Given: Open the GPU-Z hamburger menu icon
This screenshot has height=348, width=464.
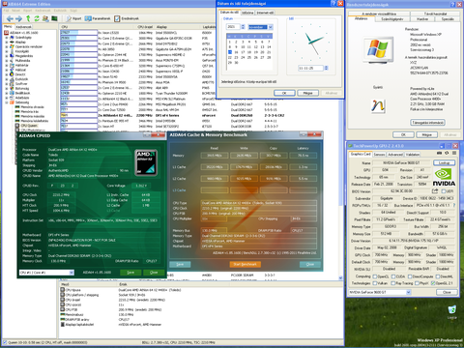Looking at the screenshot, I should click(x=454, y=153).
